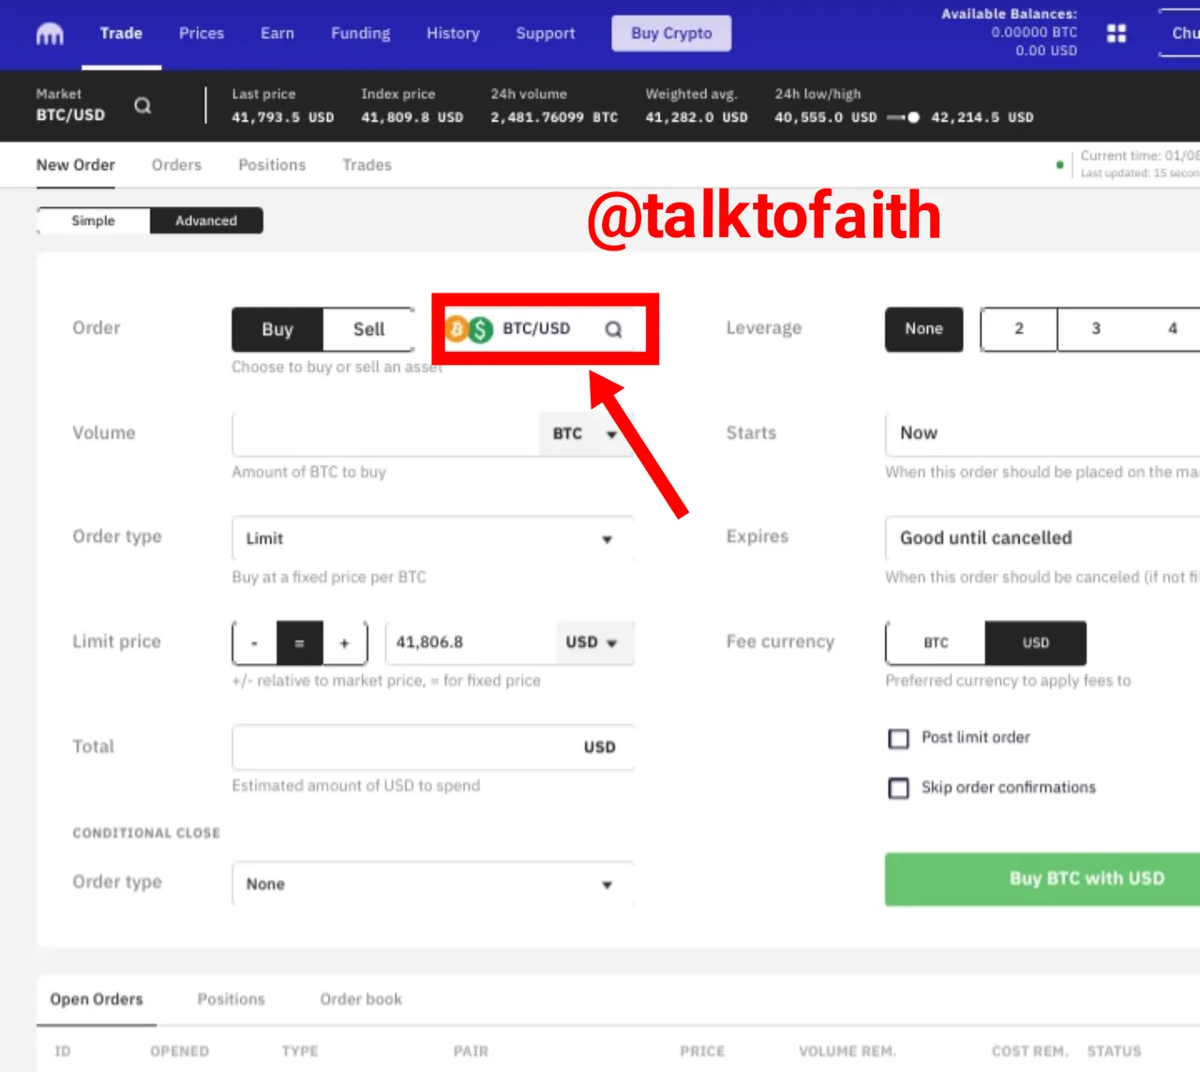The image size is (1200, 1072).
Task: Search the market with magnifier icon beside BTC/USD header
Action: tap(142, 105)
